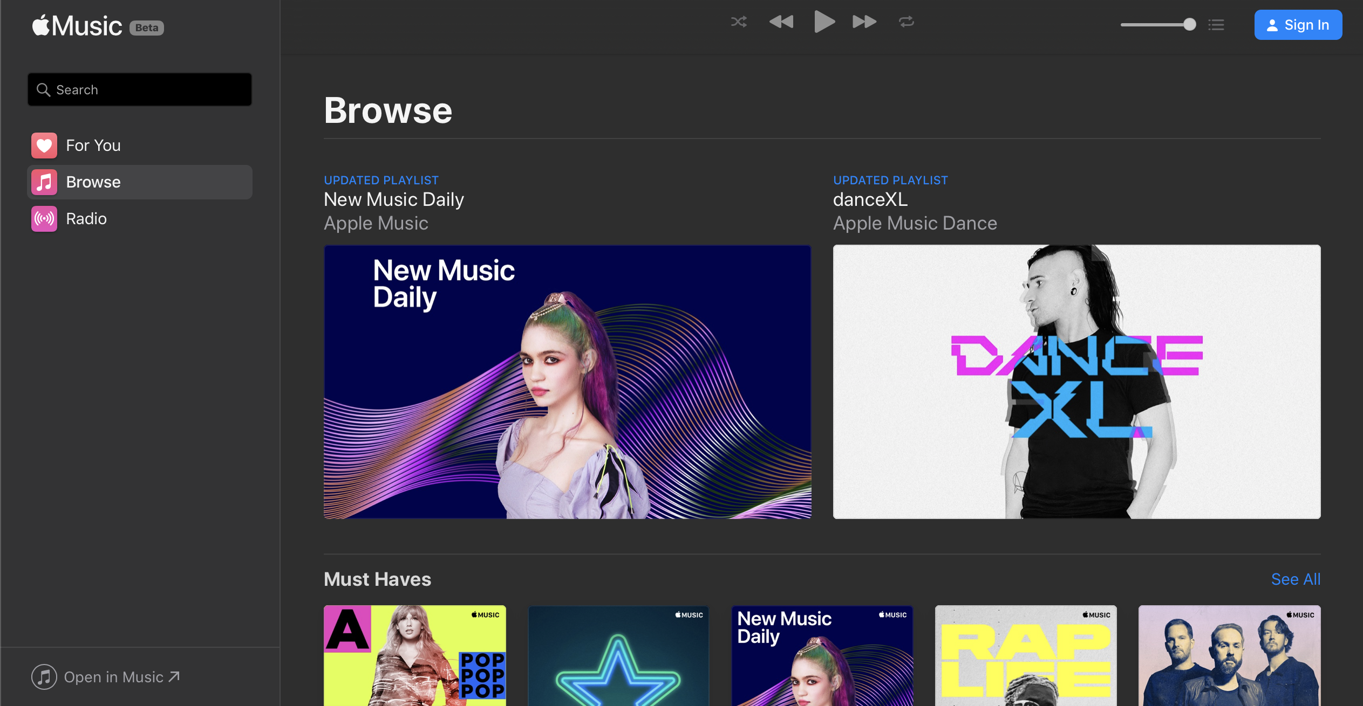Screen dimensions: 1363x706
Task: Open the danceXL playlist title
Action: 870,199
